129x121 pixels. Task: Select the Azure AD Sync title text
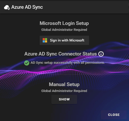point(27,7)
